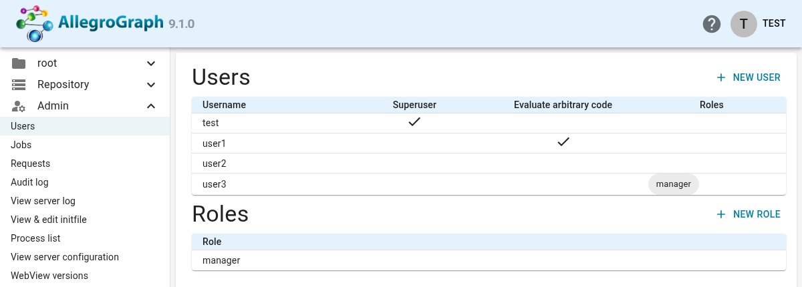Open View server configuration

point(85,257)
